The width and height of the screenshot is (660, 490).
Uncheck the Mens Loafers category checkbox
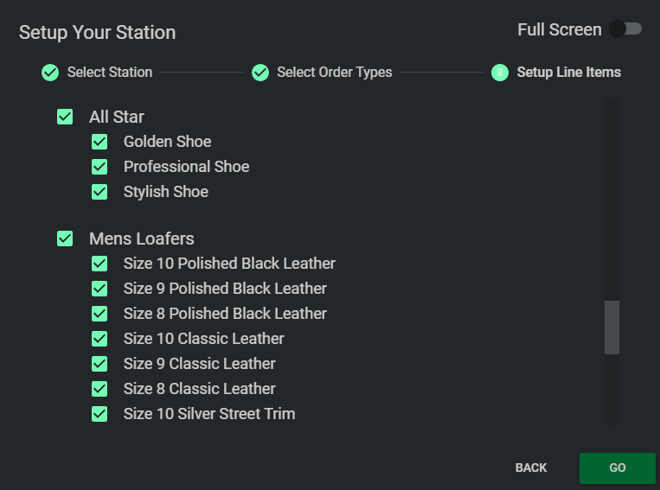[65, 239]
